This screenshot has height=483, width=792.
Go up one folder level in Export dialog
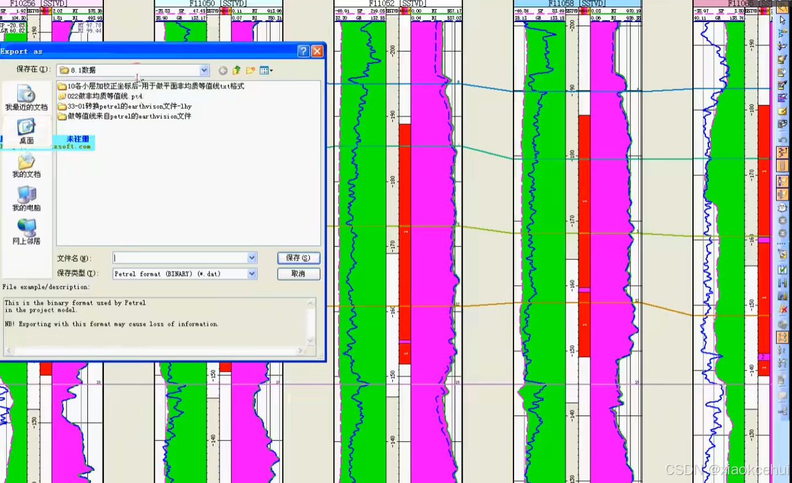point(236,71)
